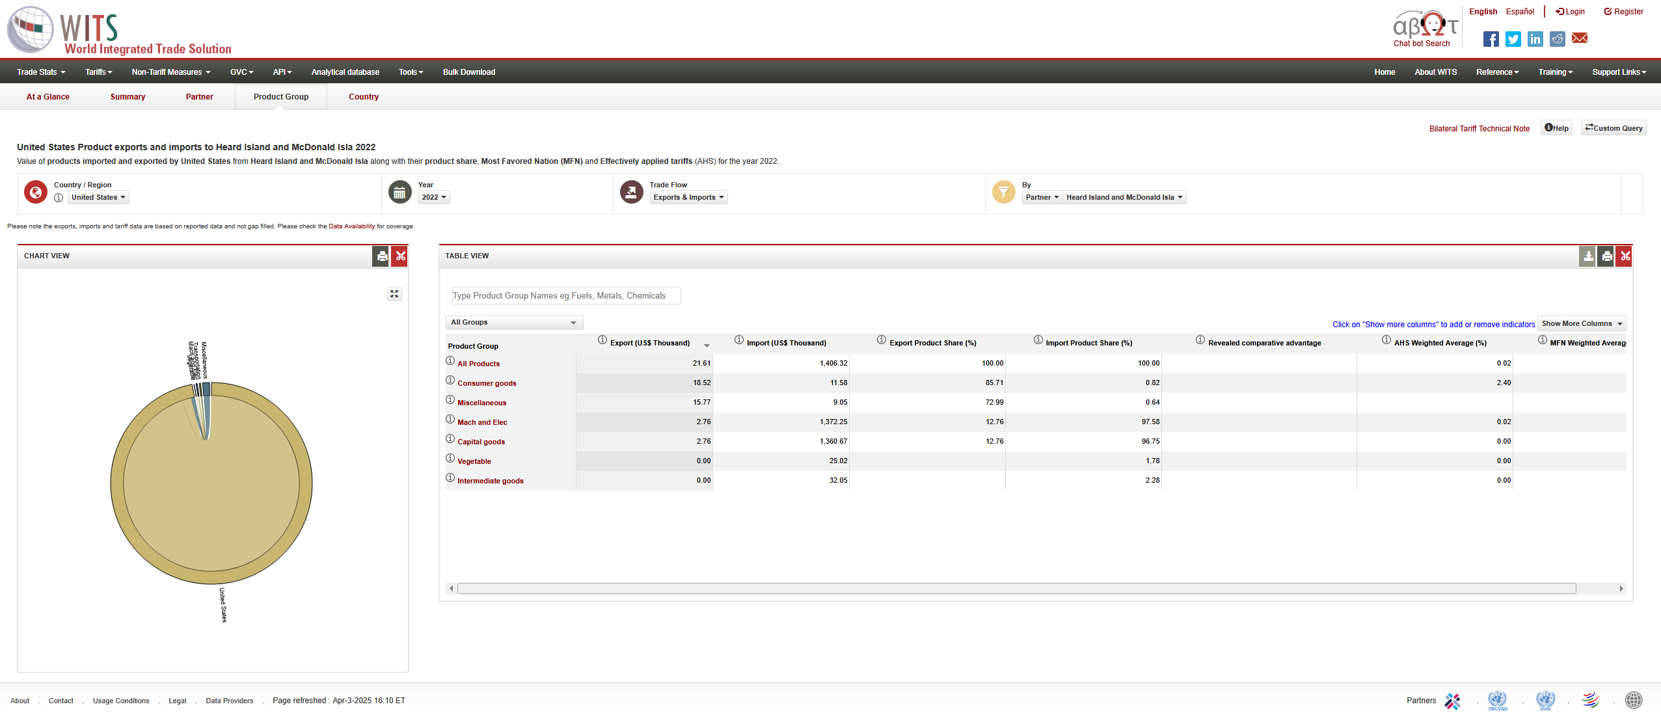Open the Reference menu
1661x726 pixels.
(1497, 72)
